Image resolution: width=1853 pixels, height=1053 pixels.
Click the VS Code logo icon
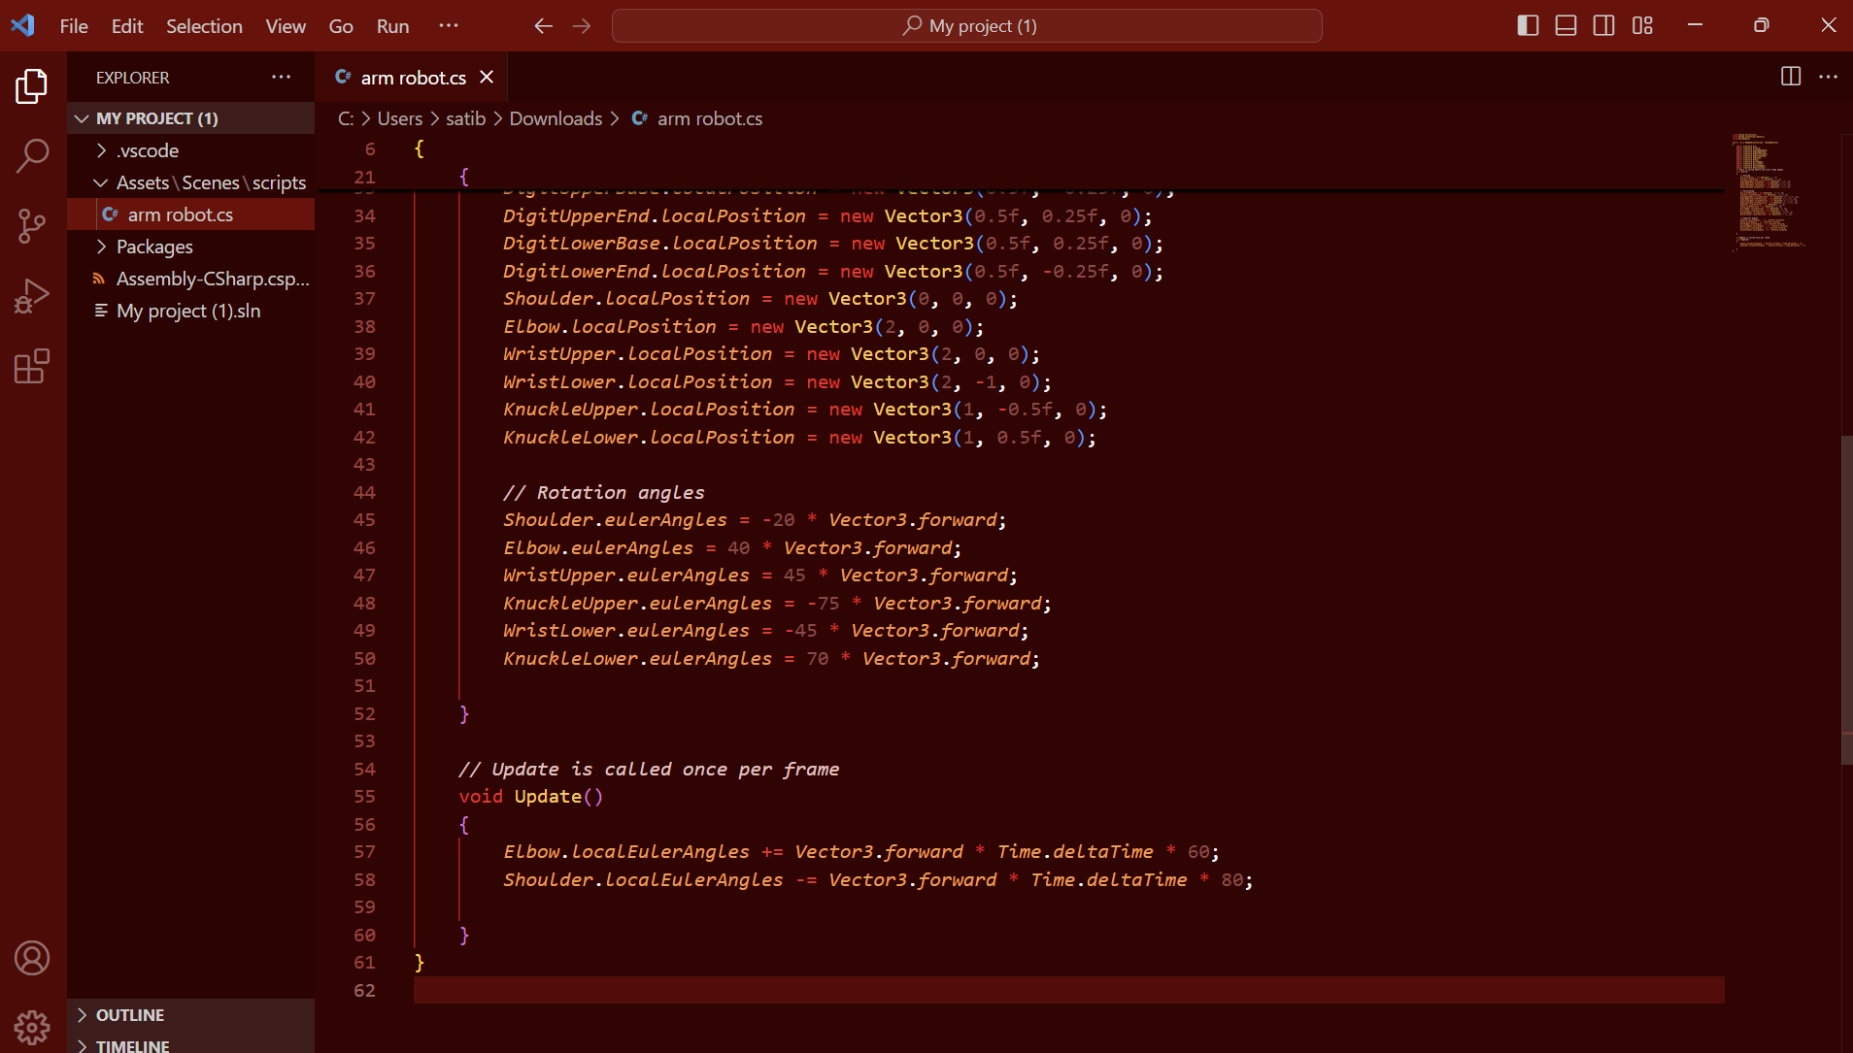tap(23, 25)
